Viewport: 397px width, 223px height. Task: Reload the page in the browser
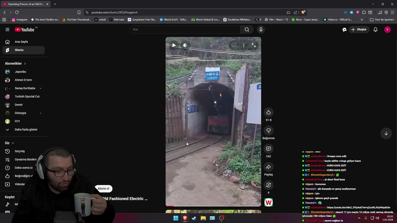(x=17, y=12)
